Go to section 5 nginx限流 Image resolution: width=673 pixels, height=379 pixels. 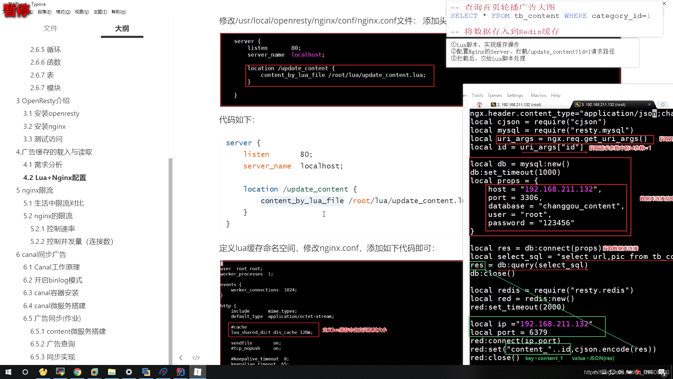(34, 190)
